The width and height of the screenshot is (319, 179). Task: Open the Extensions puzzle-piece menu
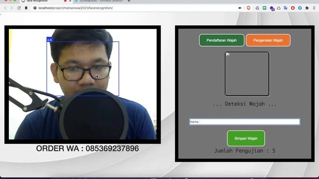[307, 8]
